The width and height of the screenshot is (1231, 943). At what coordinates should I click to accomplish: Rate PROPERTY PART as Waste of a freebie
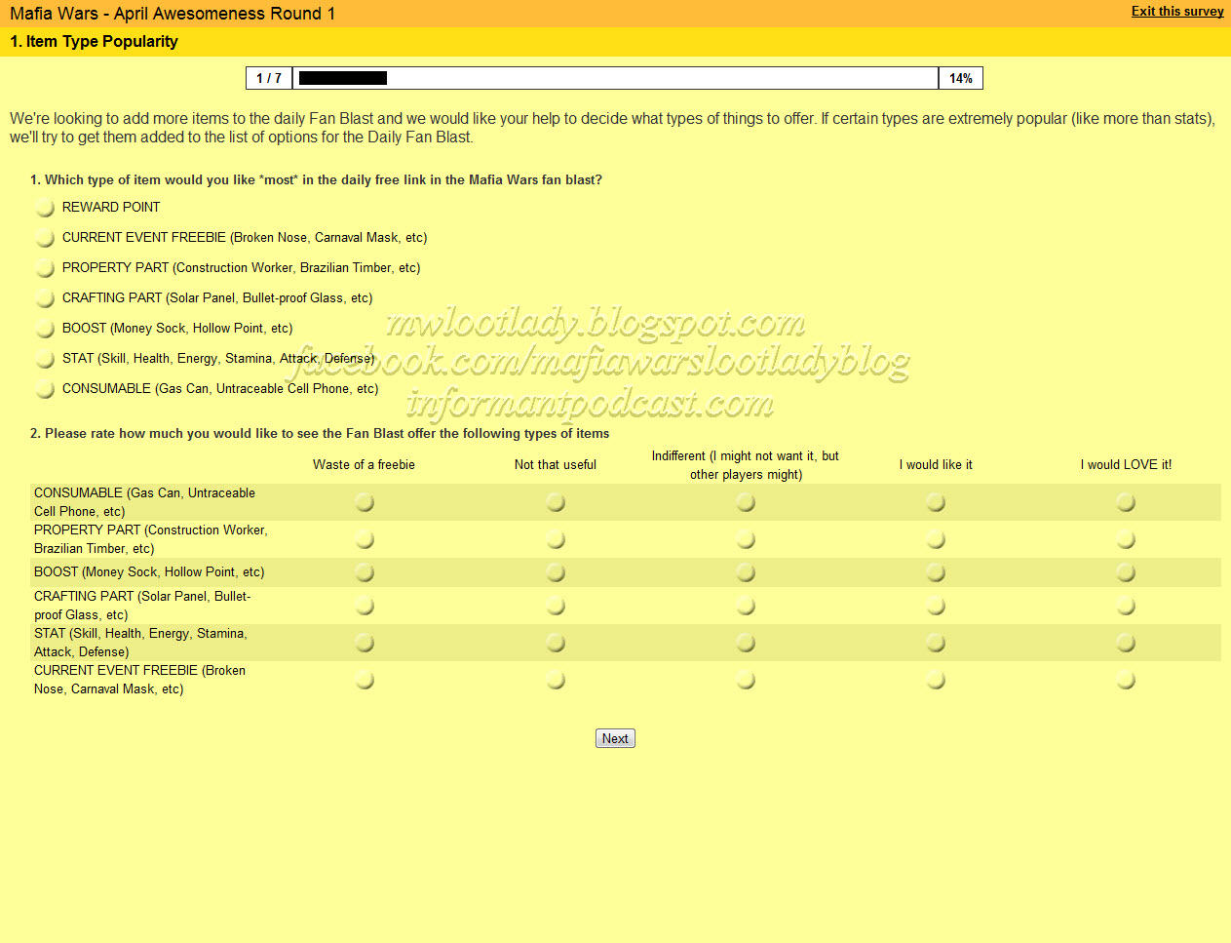click(365, 539)
